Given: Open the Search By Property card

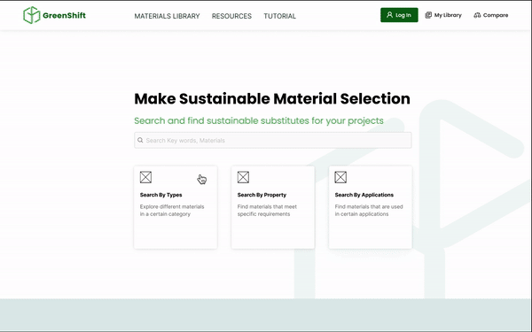Looking at the screenshot, I should tap(273, 207).
